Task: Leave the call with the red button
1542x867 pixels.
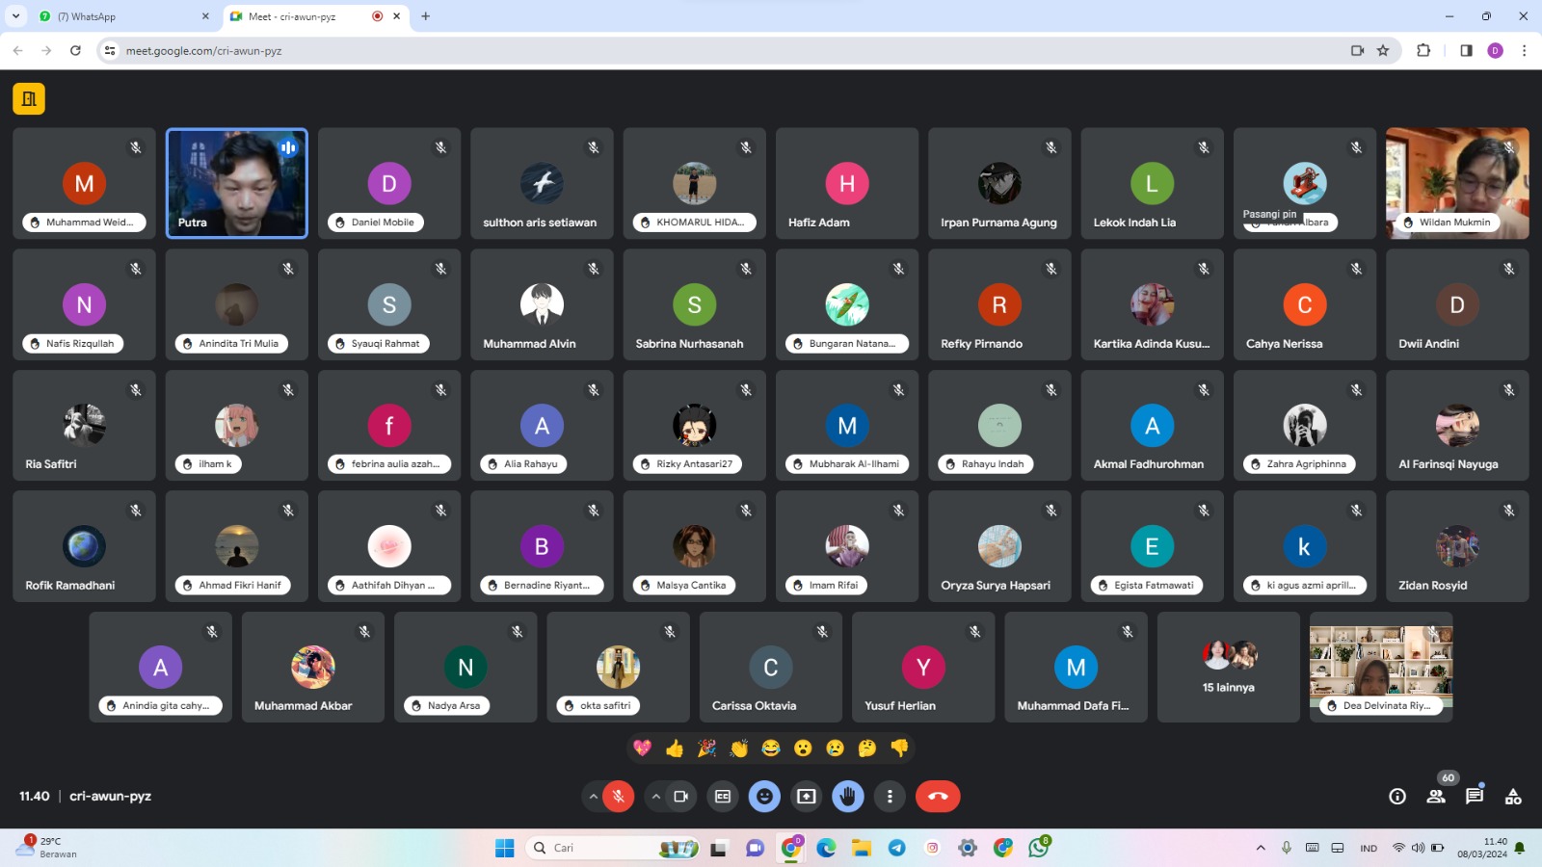Action: [938, 797]
